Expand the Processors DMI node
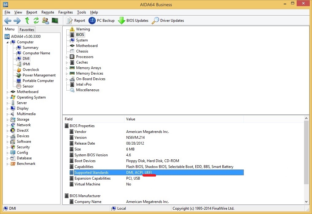 [67, 57]
